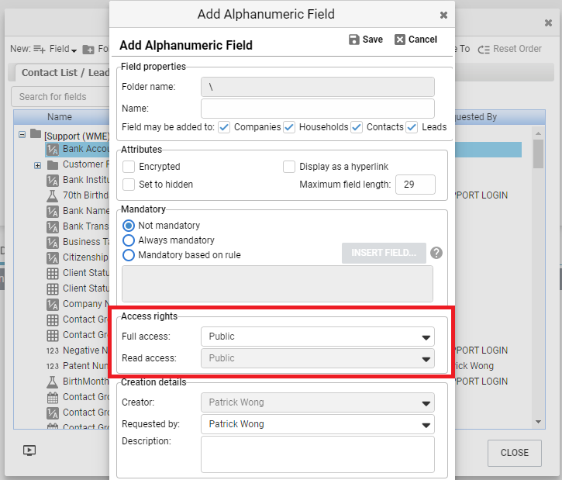
Task: Click the Bank Institution alphanumeric icon
Action: click(x=53, y=180)
